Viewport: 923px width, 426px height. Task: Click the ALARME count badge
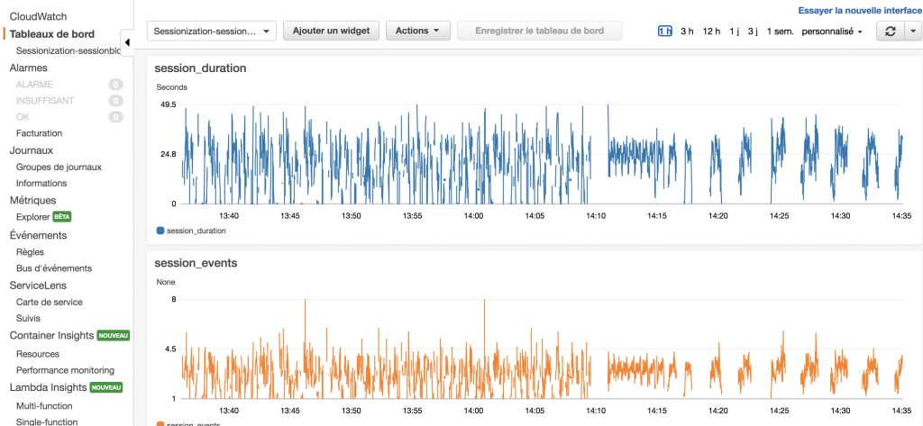116,85
